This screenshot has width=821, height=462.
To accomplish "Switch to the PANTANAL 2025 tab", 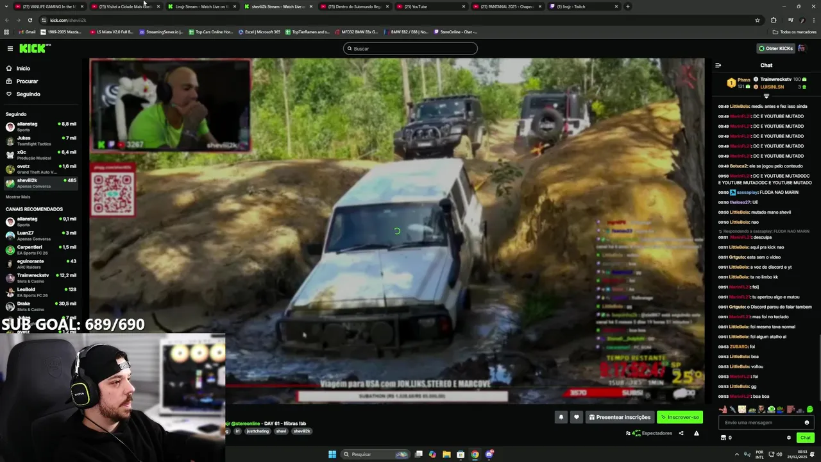I will tap(507, 6).
